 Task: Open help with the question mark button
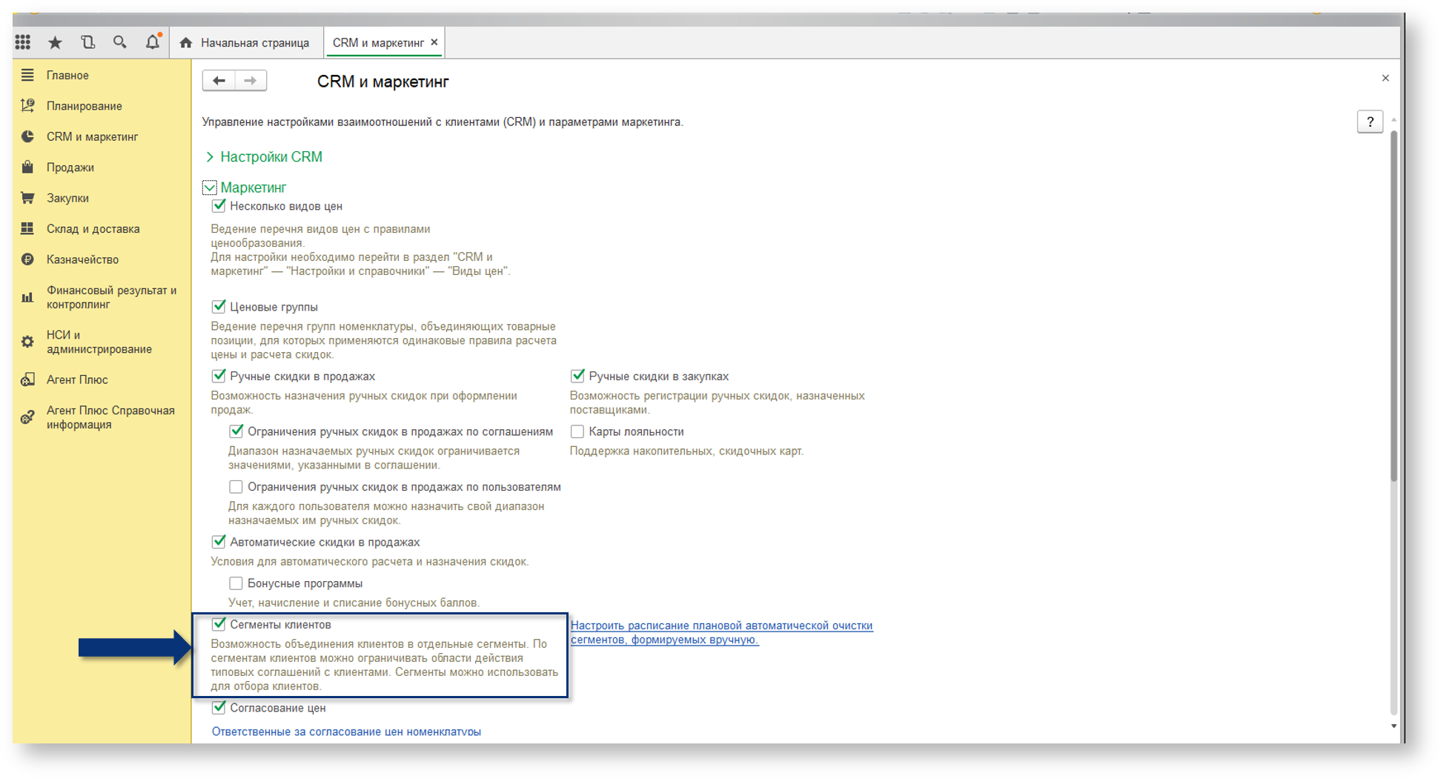(x=1370, y=122)
